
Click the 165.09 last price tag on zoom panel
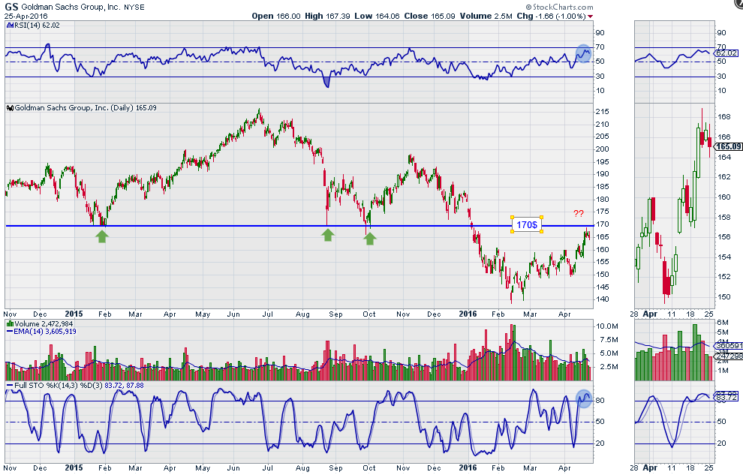[728, 147]
